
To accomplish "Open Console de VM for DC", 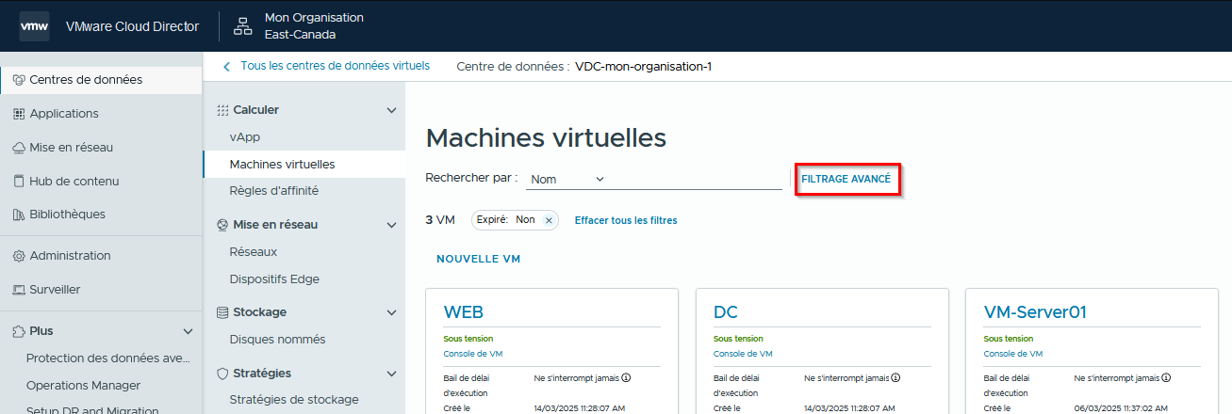I will (743, 355).
